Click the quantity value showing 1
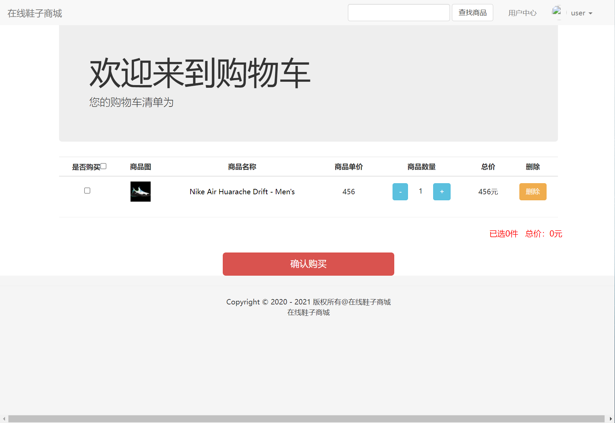This screenshot has height=423, width=615. tap(420, 191)
